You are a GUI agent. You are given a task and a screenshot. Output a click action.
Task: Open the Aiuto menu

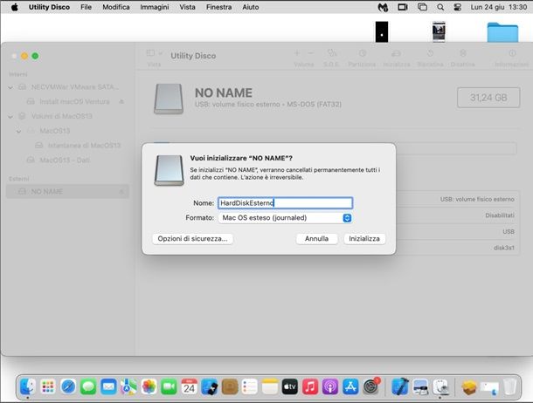click(x=251, y=7)
